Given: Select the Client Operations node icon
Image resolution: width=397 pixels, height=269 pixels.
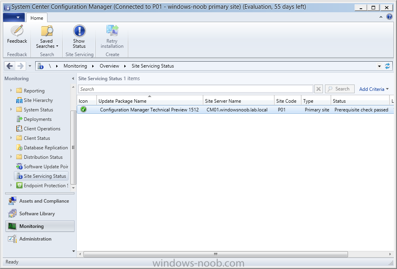Looking at the screenshot, I should pyautogui.click(x=19, y=128).
